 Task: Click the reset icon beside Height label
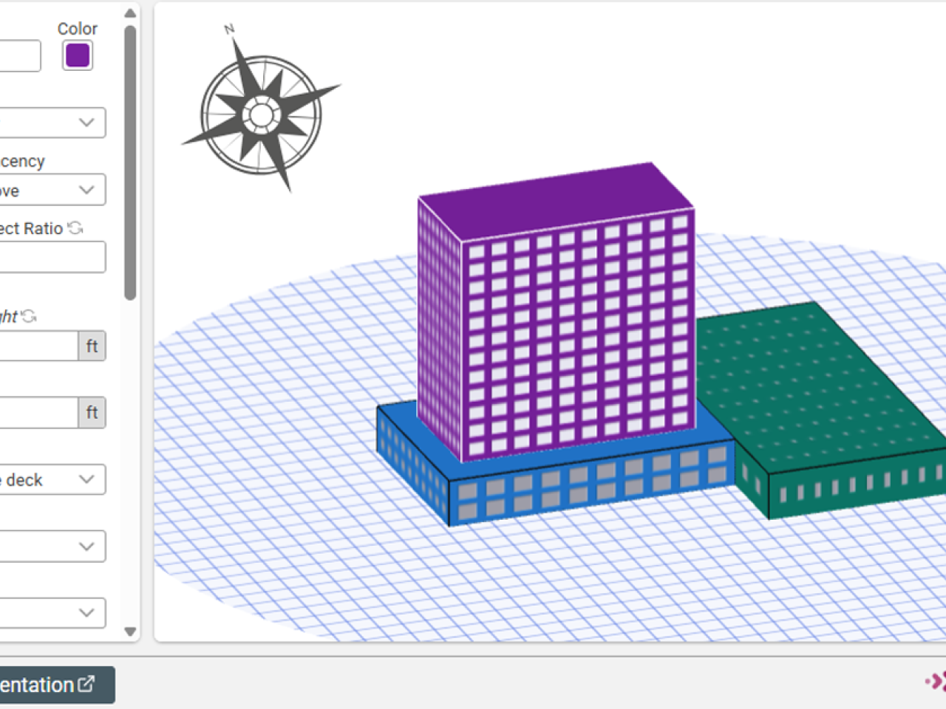tap(29, 317)
